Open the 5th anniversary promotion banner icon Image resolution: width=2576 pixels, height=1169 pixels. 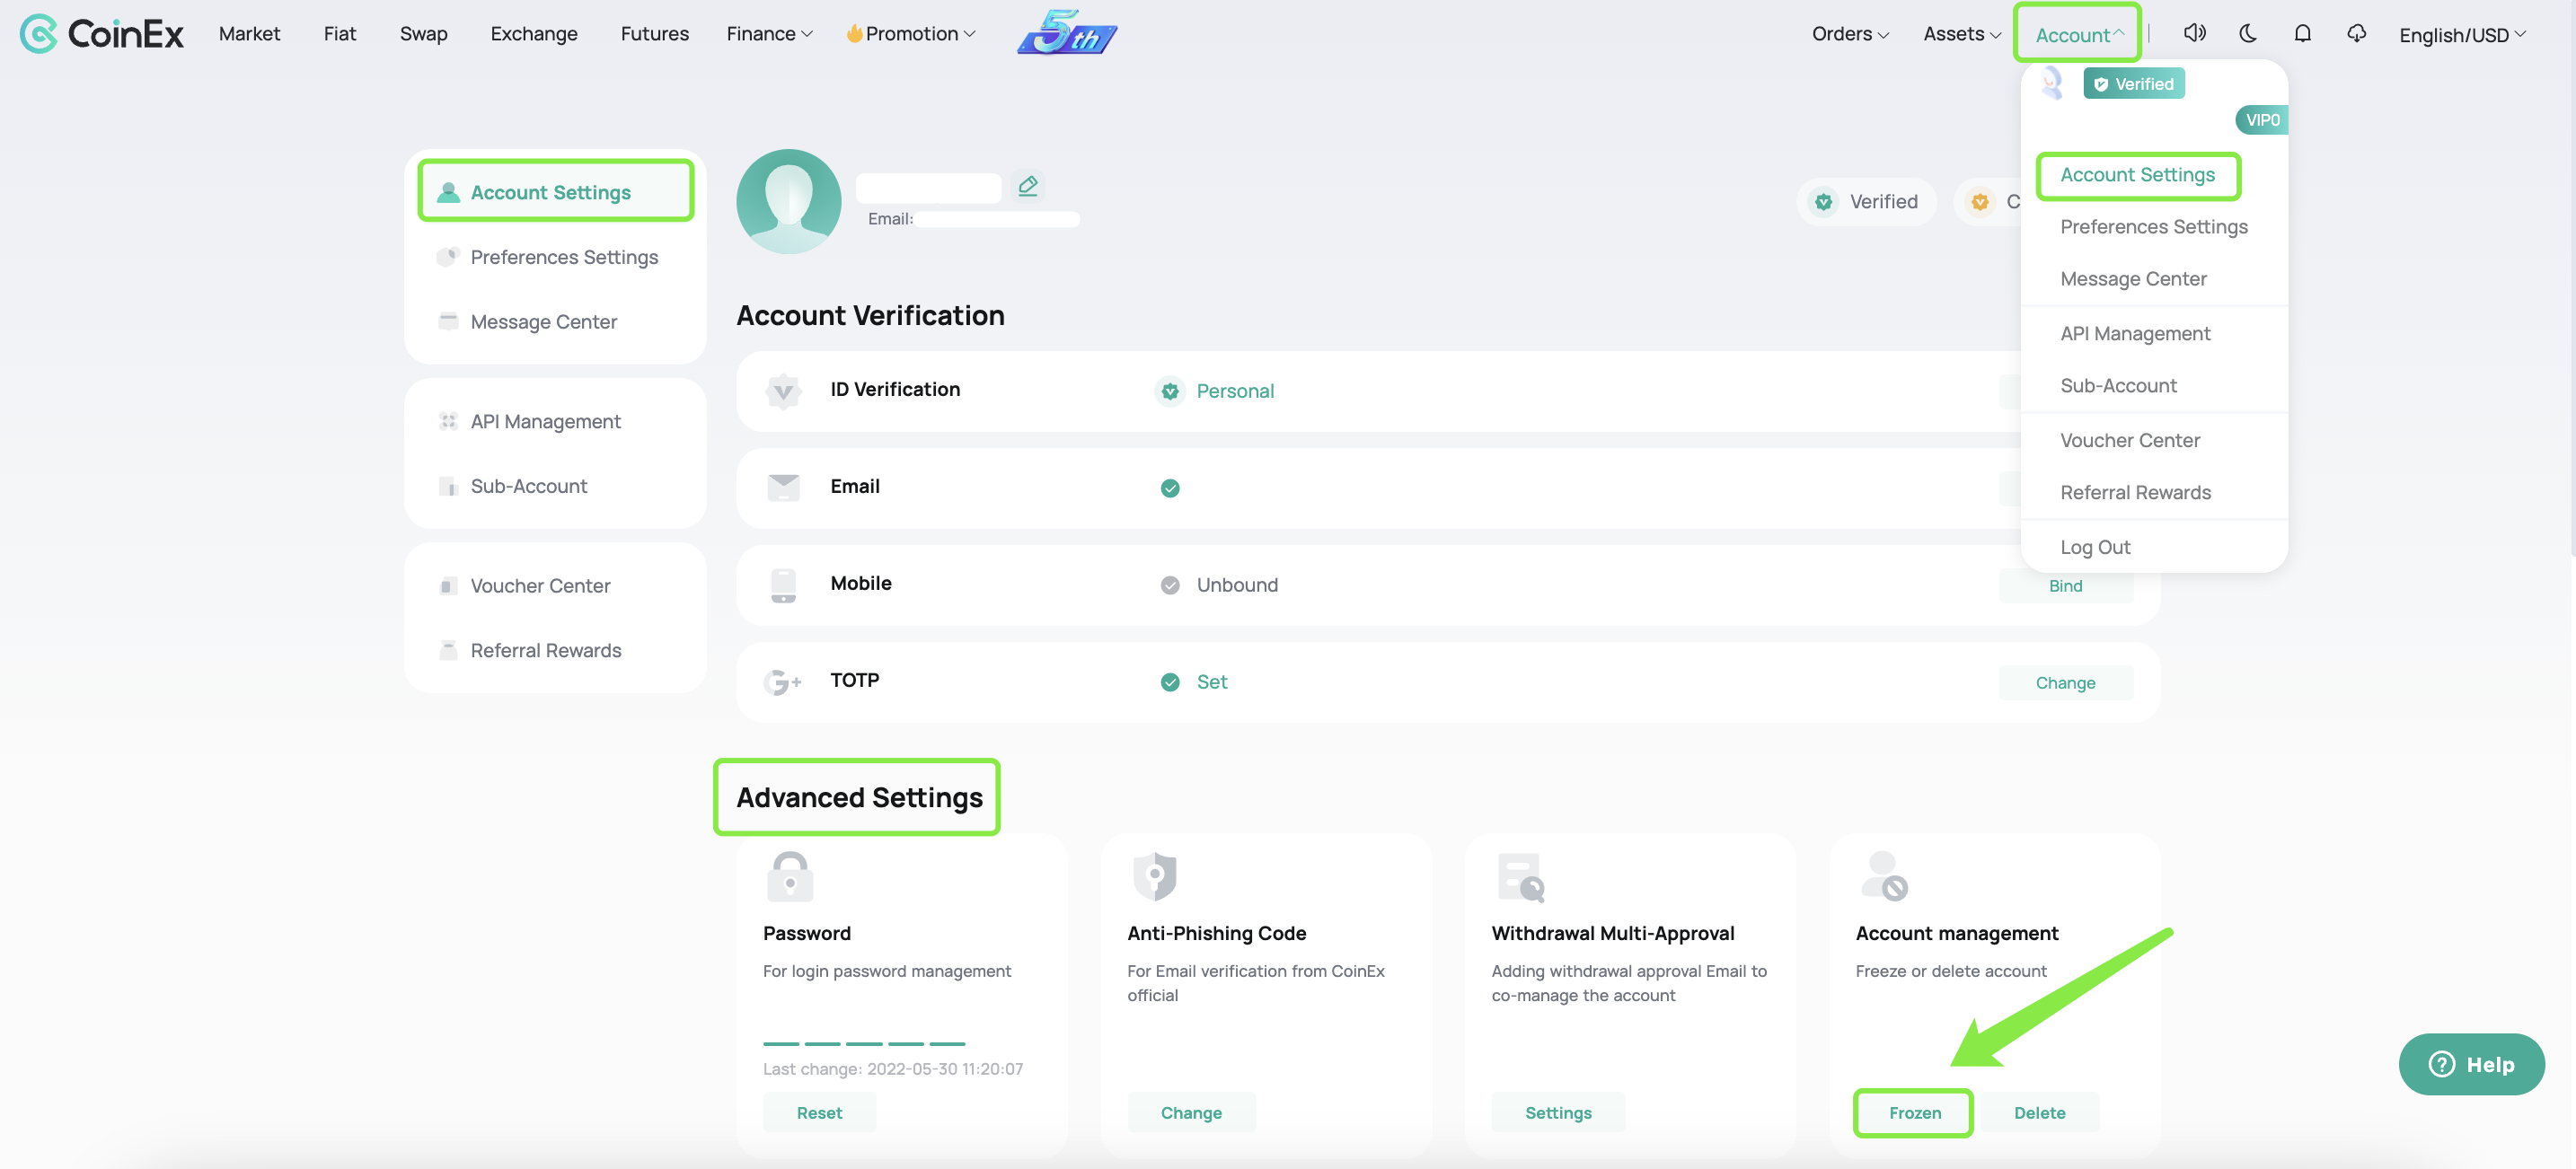coord(1067,32)
